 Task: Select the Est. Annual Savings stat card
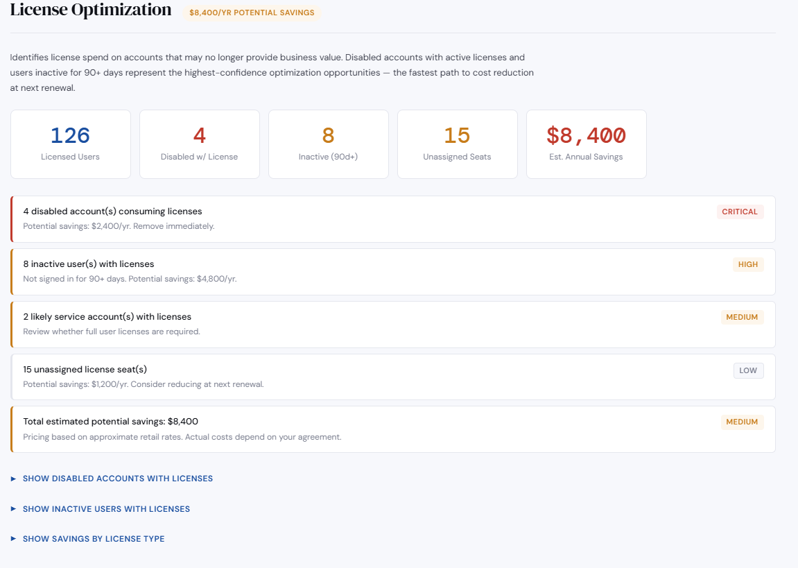point(586,144)
